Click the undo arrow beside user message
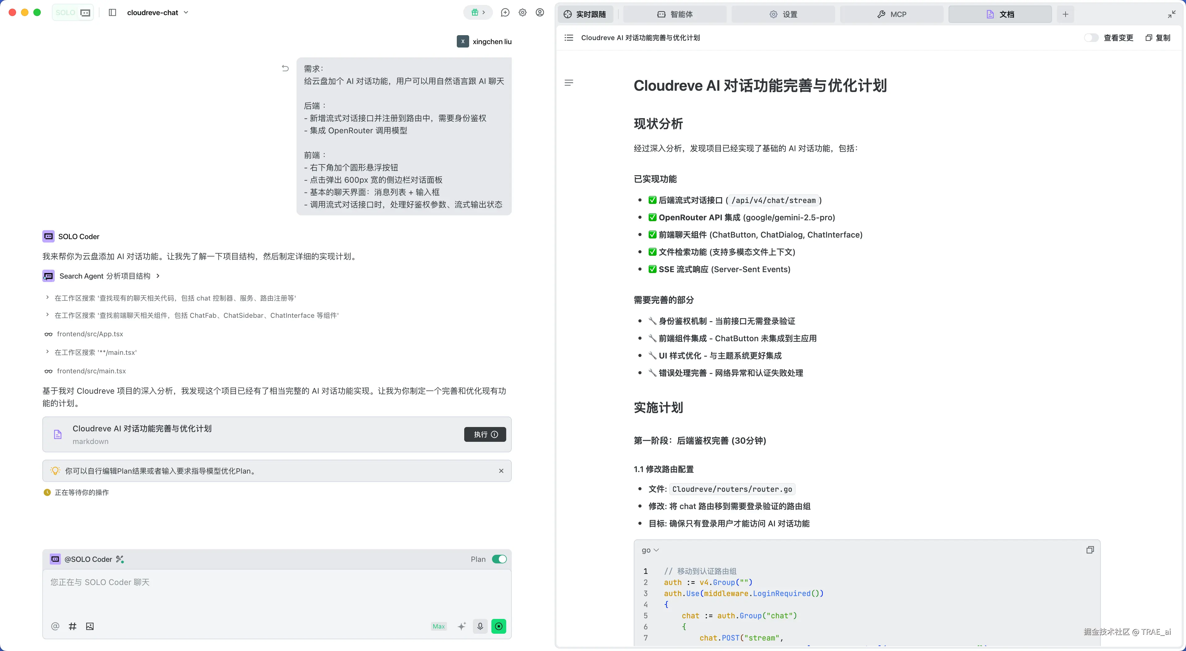1186x651 pixels. coord(285,68)
